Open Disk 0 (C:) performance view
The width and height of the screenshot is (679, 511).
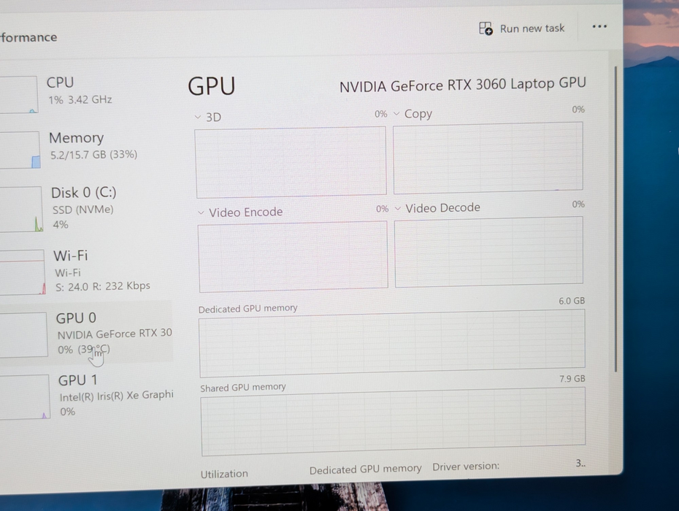85,208
